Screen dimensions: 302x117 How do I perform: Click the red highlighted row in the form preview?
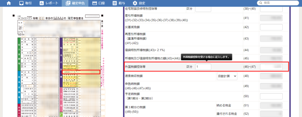pos(81,72)
